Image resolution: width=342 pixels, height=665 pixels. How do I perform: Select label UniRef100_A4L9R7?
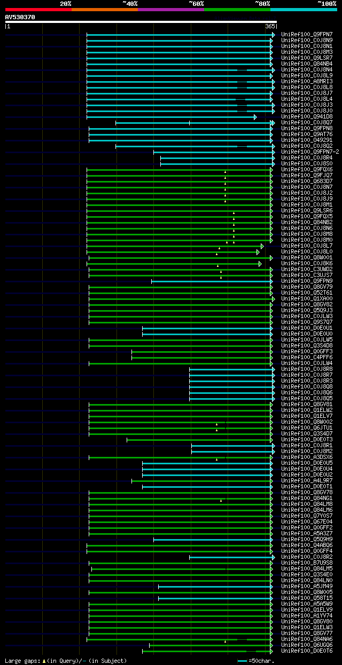click(307, 481)
